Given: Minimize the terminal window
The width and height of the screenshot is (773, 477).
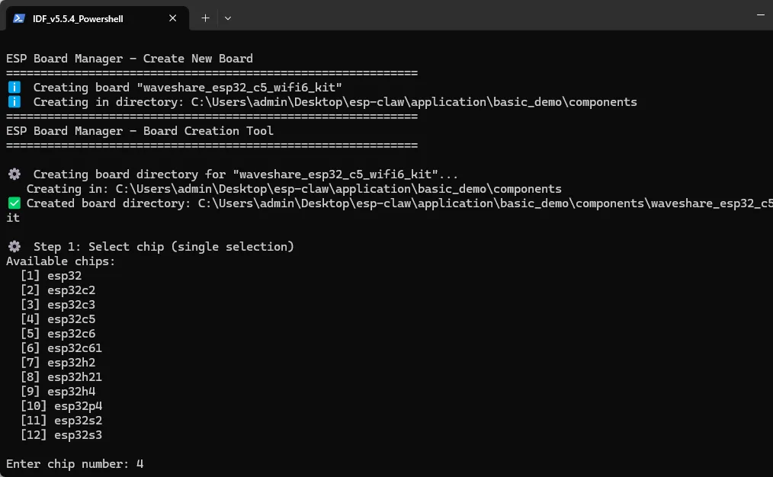Looking at the screenshot, I should click(x=762, y=15).
